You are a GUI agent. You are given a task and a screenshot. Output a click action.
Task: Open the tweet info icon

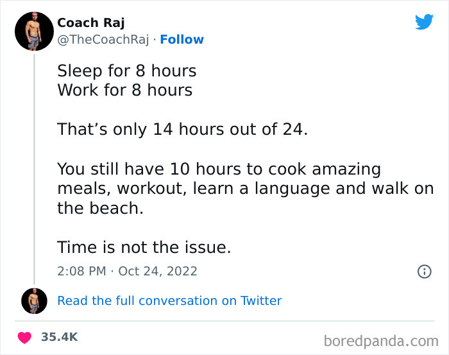(x=424, y=272)
